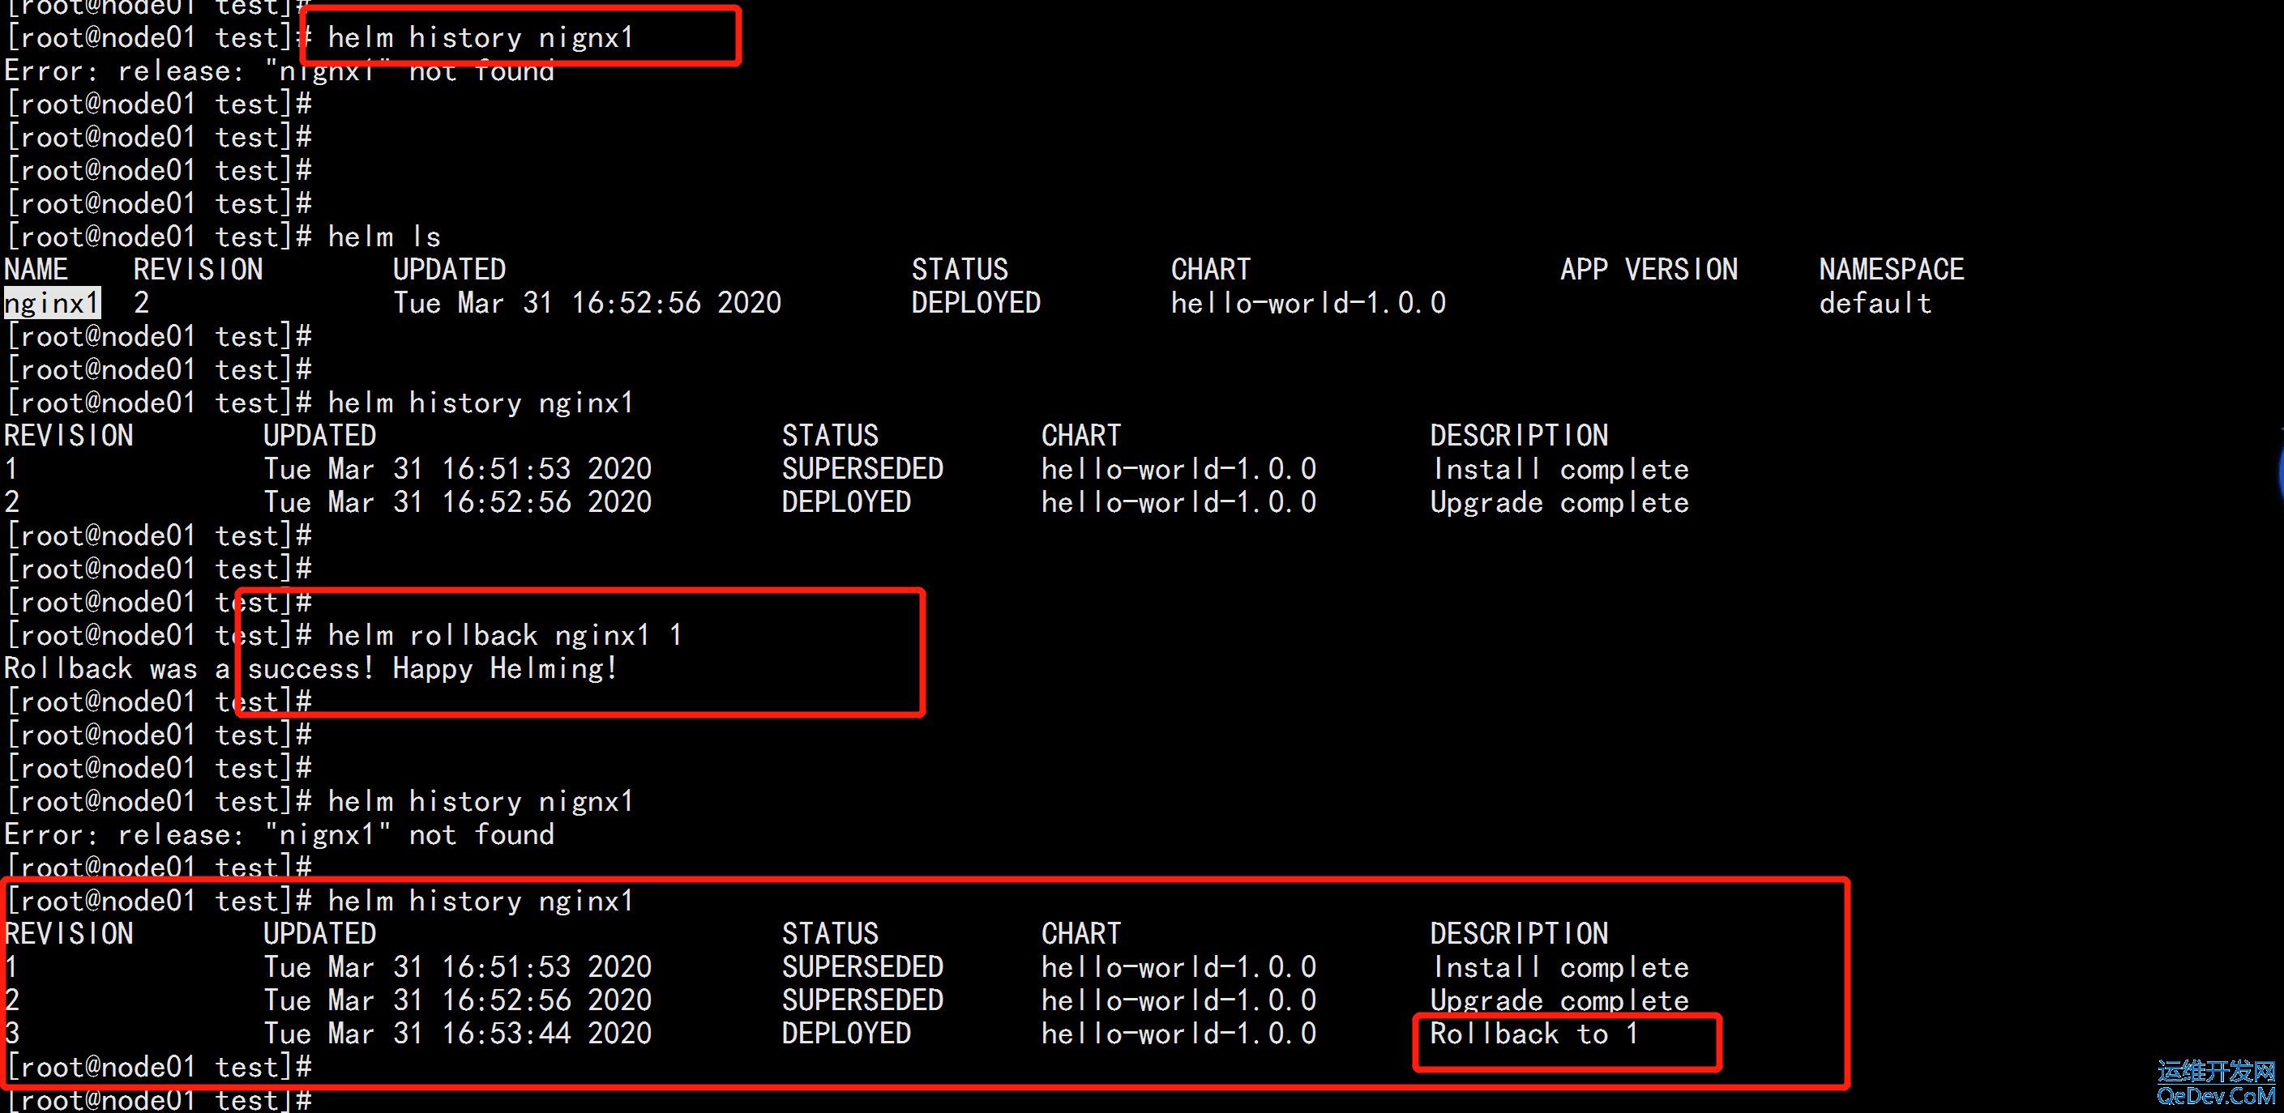Click the NAME column header
The width and height of the screenshot is (2284, 1113).
point(36,270)
